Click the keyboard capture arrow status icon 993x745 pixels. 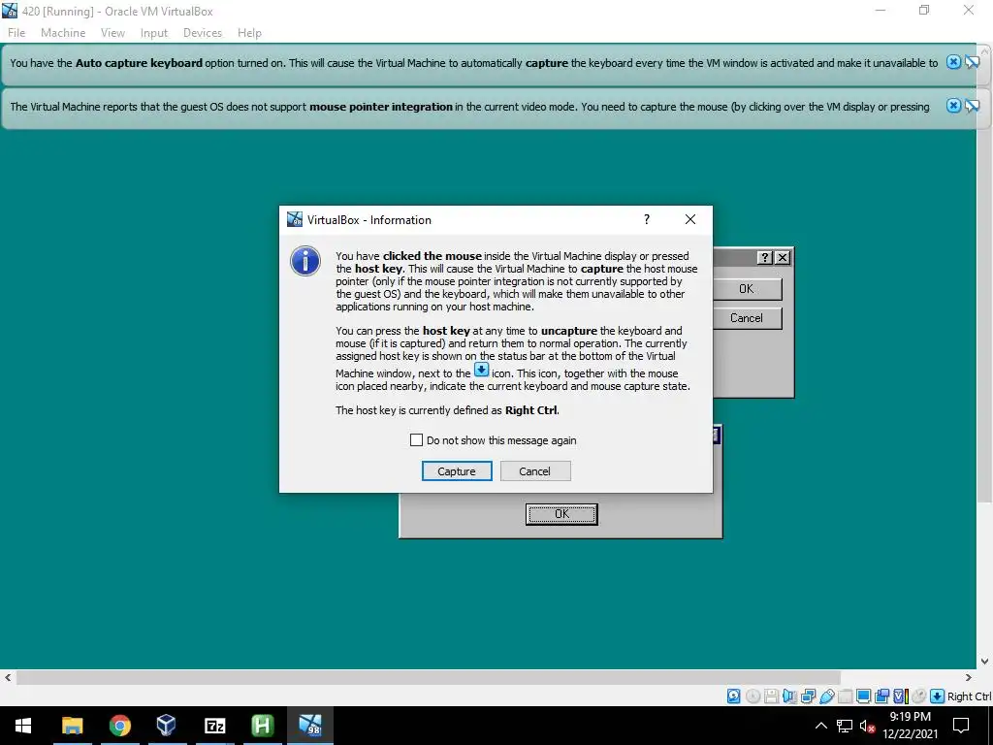pos(938,696)
